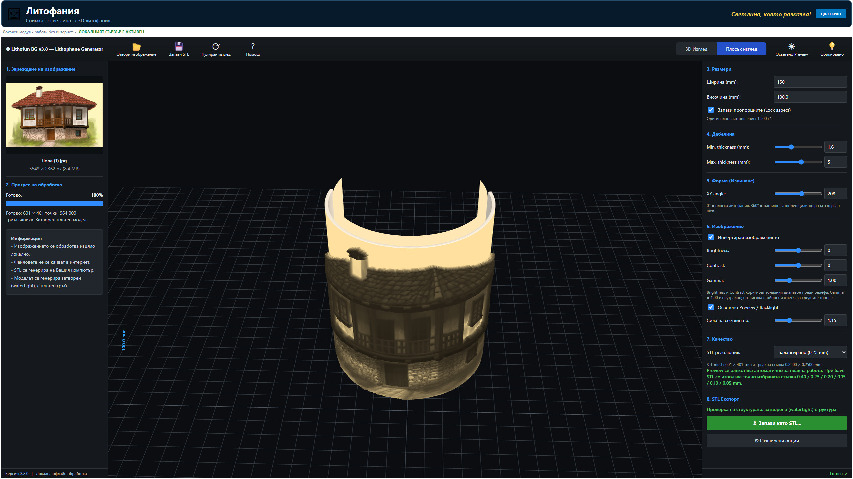853x479 pixels.
Task: Click Min. thickness value field 1.6
Action: 835,147
